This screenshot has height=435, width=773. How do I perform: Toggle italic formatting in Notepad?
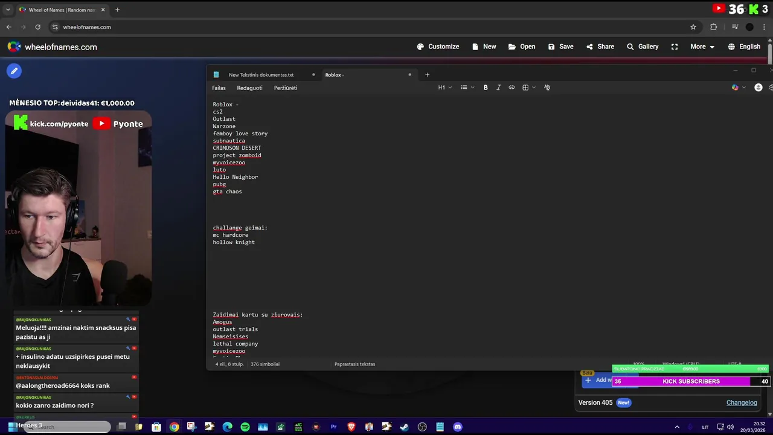click(498, 88)
